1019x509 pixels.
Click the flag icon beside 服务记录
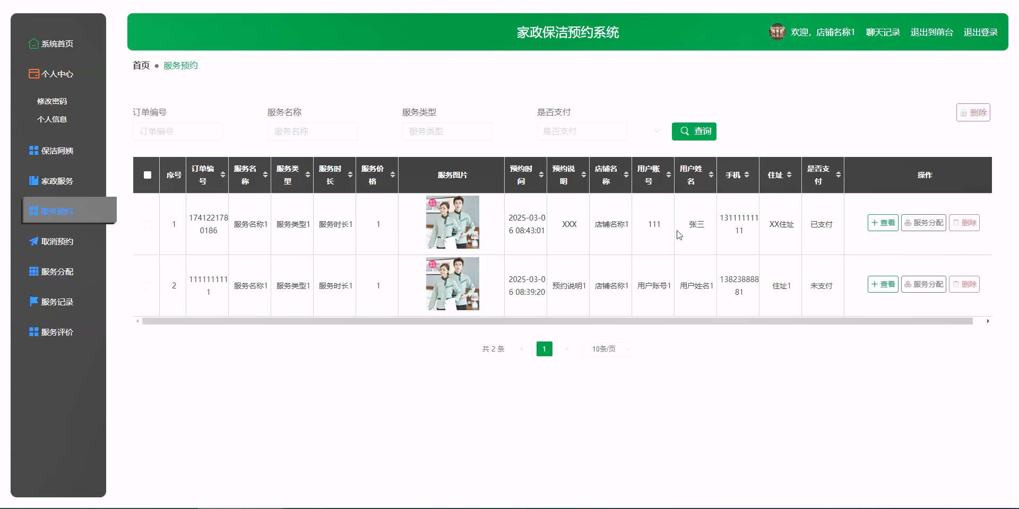[34, 302]
